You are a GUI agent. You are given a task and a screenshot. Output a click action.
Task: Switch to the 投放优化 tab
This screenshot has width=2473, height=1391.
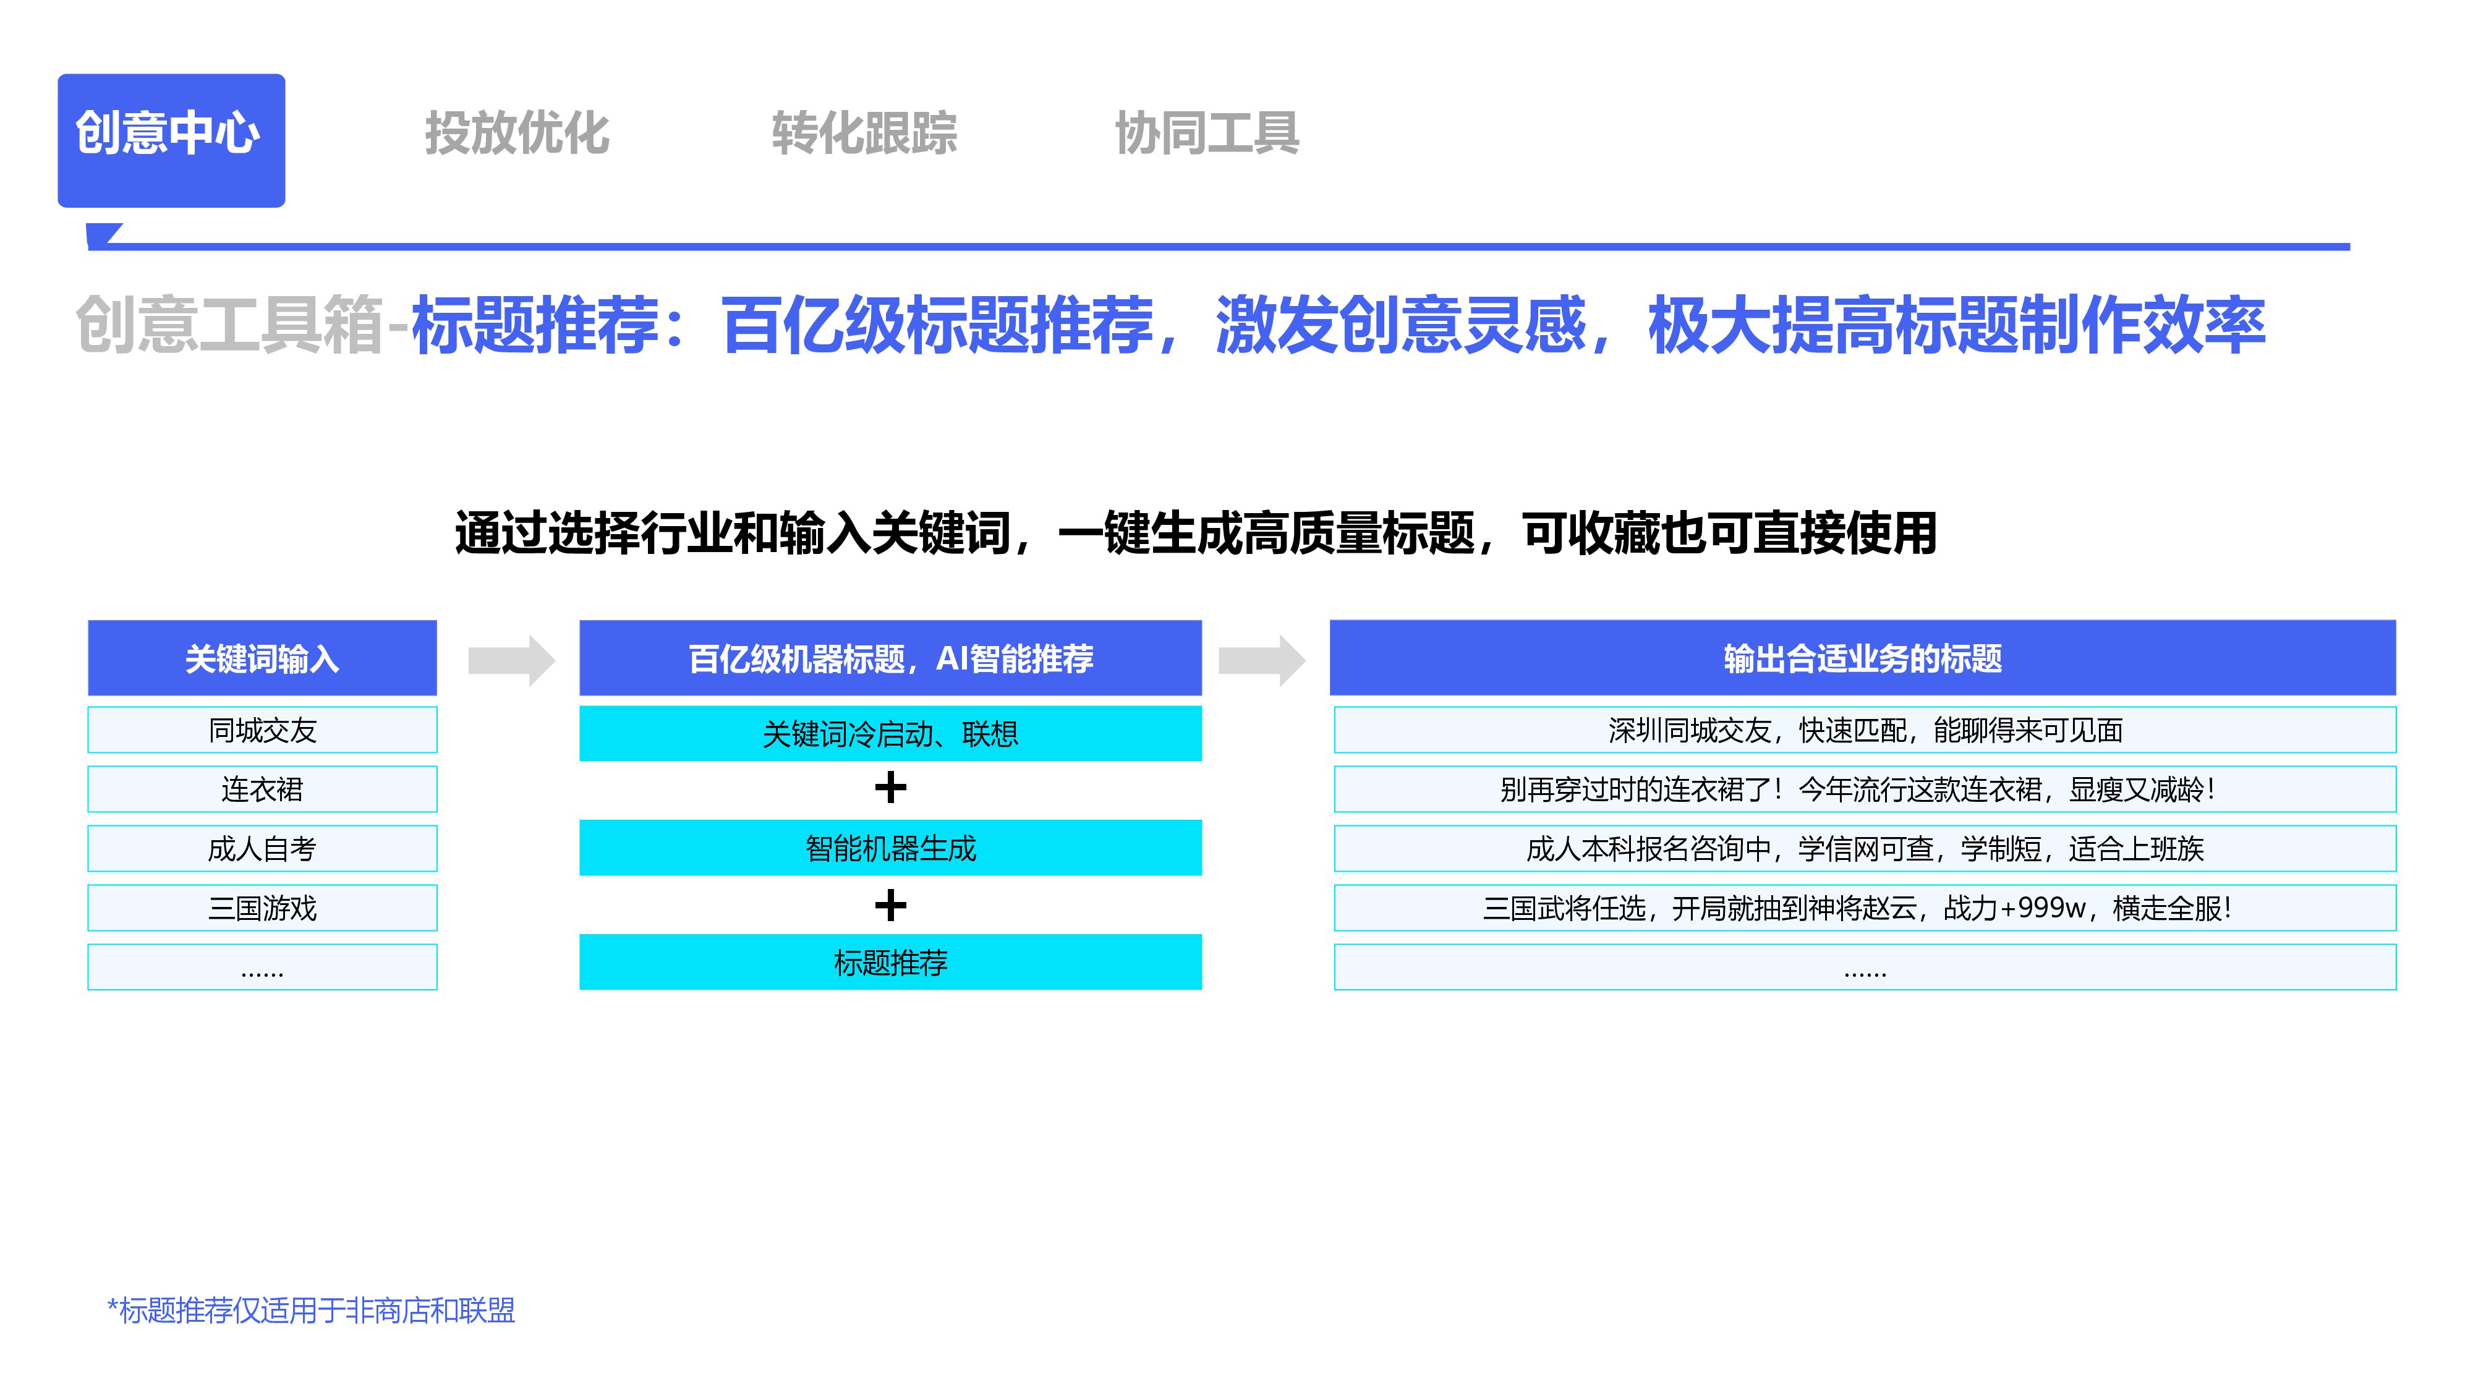pyautogui.click(x=516, y=132)
